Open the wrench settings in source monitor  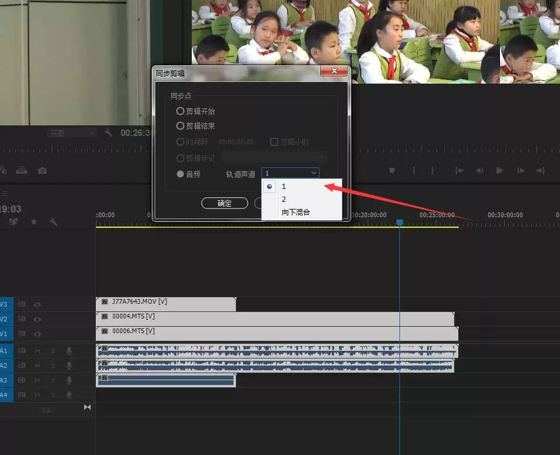pos(108,133)
